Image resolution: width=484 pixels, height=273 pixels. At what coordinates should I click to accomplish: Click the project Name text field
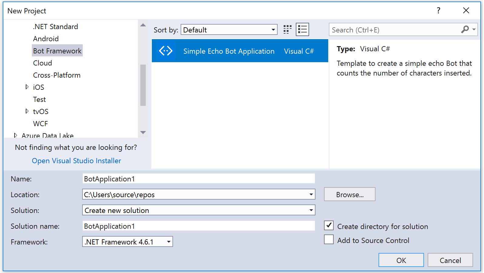click(x=199, y=179)
